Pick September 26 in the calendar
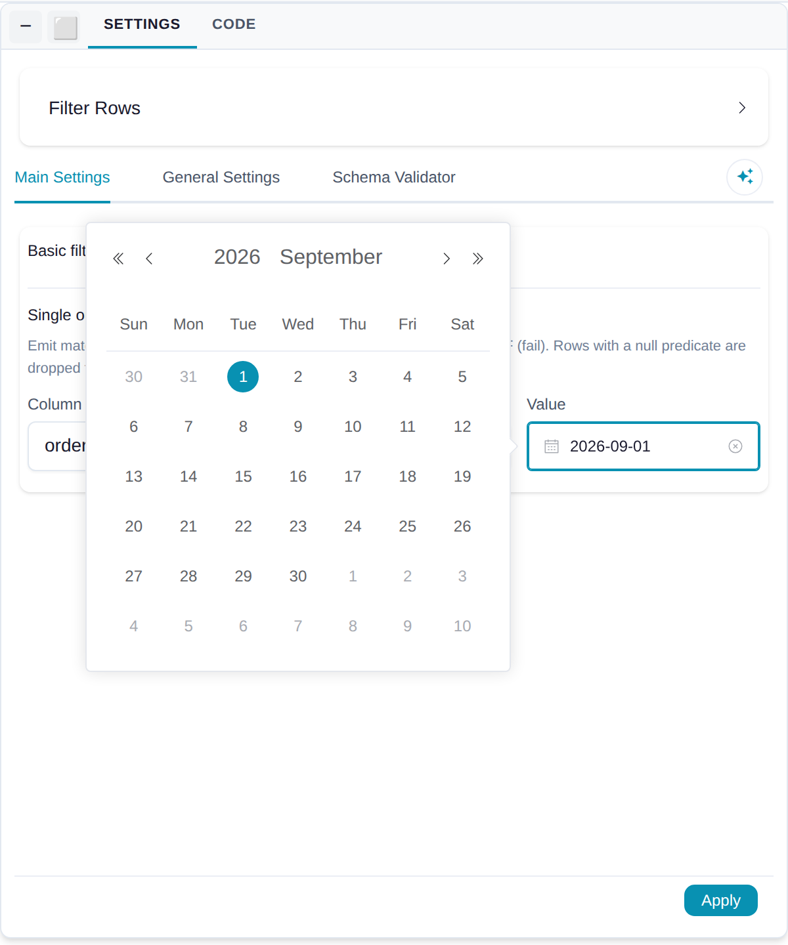 (462, 526)
